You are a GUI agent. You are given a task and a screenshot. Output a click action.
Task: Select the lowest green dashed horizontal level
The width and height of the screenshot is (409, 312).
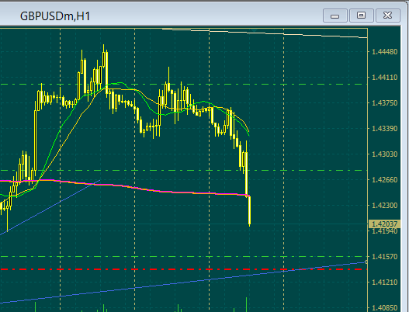coord(182,256)
